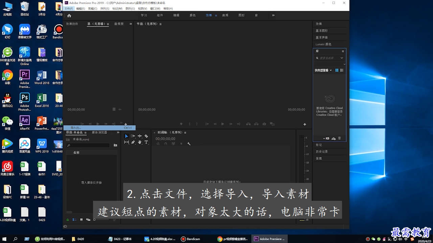The height and width of the screenshot is (243, 433).
Task: Select the Slip tool
Action: click(x=127, y=142)
